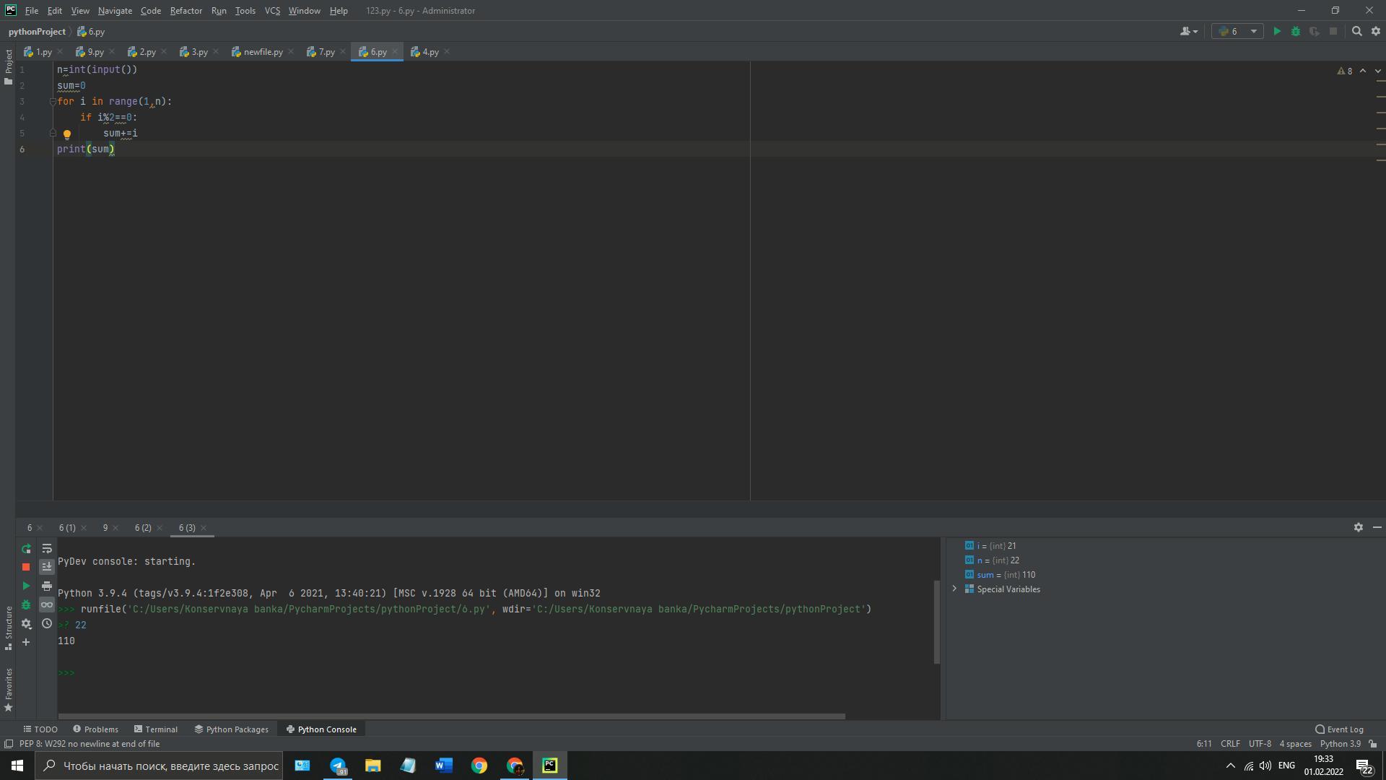Viewport: 1386px width, 780px height.
Task: Switch to the newfile.py editor tab
Action: click(x=263, y=52)
